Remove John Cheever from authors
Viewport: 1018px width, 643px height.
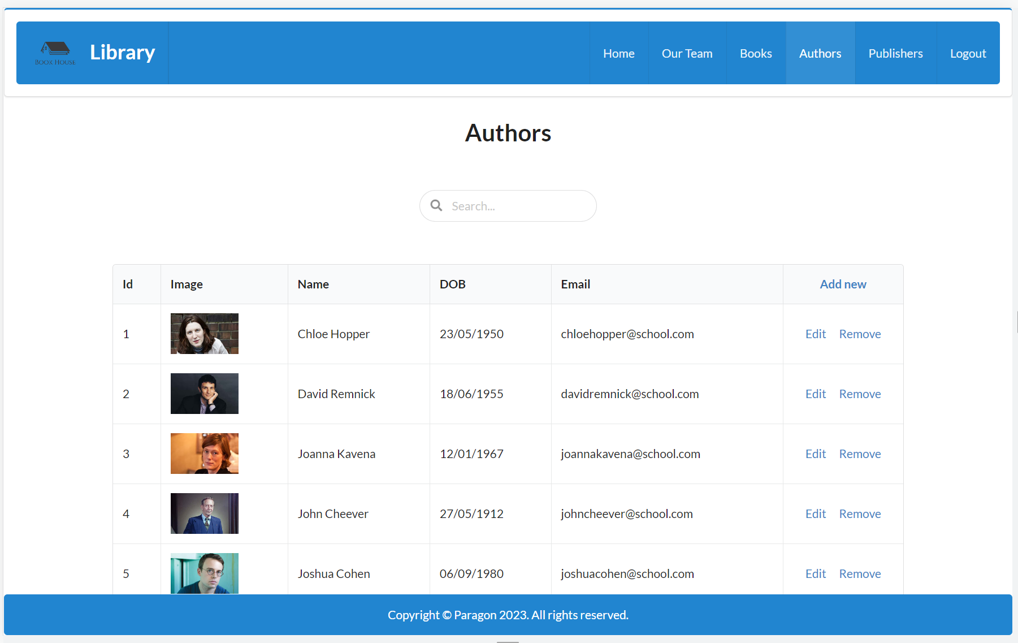(860, 514)
